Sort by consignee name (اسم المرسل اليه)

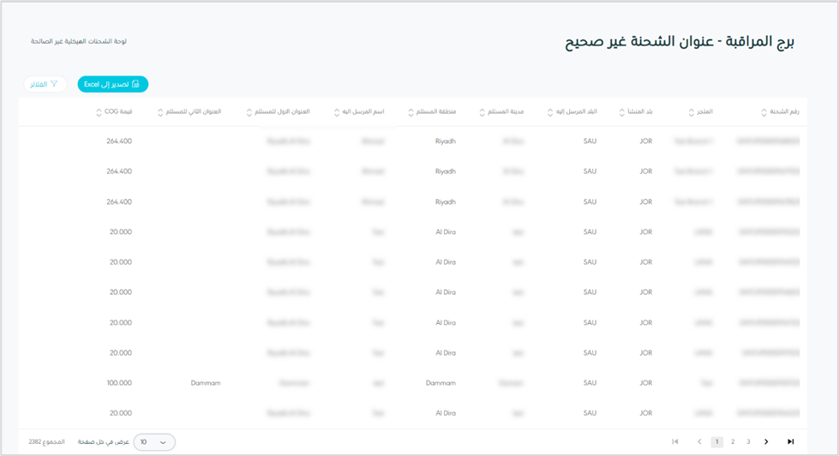[339, 112]
